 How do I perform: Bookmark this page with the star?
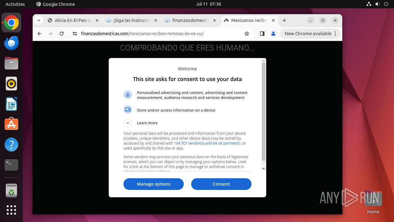click(x=247, y=34)
